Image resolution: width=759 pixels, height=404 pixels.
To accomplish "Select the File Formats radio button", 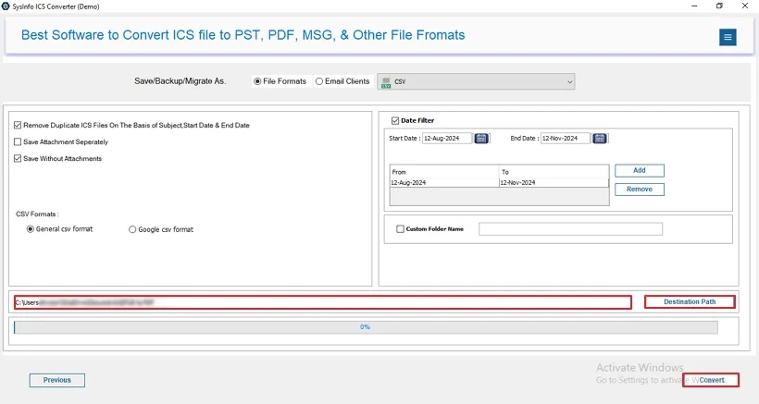I will click(257, 81).
